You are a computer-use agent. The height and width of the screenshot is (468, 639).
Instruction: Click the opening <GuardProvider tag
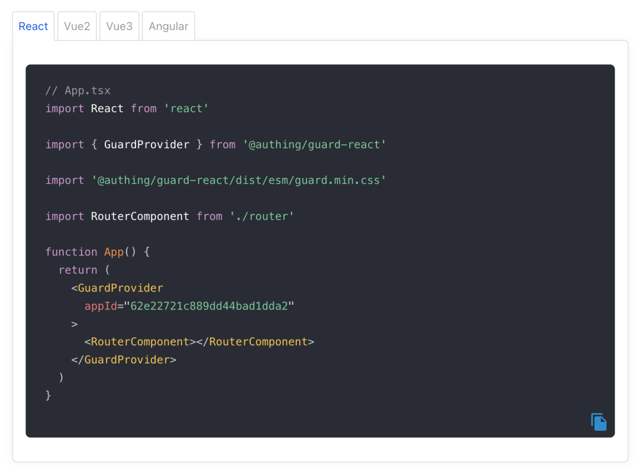click(x=117, y=288)
